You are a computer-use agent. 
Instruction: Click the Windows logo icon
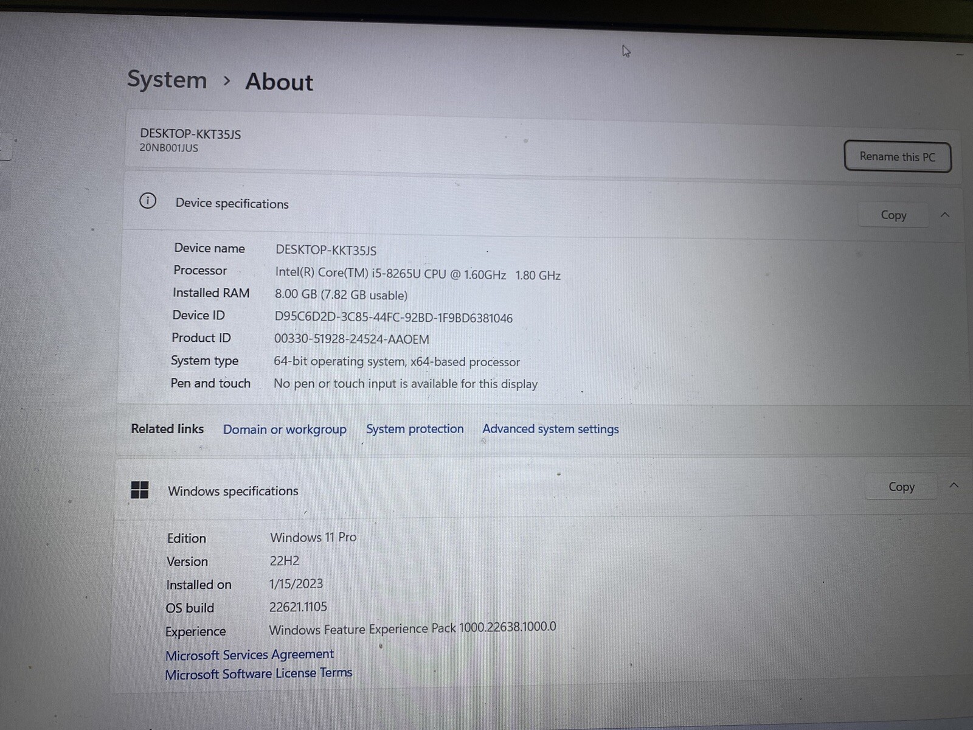point(140,490)
